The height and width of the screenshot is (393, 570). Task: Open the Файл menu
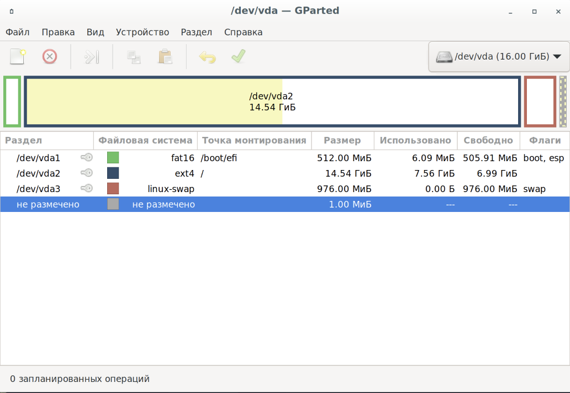point(18,32)
